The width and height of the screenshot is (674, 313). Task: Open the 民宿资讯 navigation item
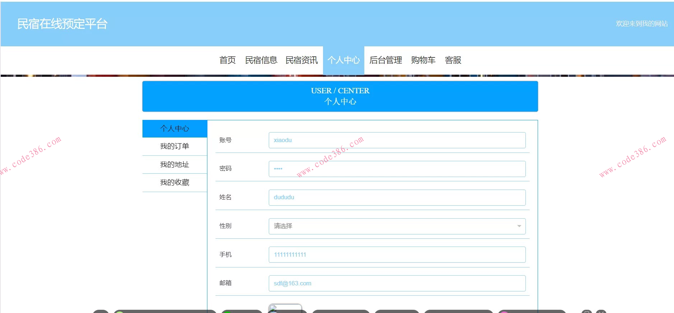301,60
